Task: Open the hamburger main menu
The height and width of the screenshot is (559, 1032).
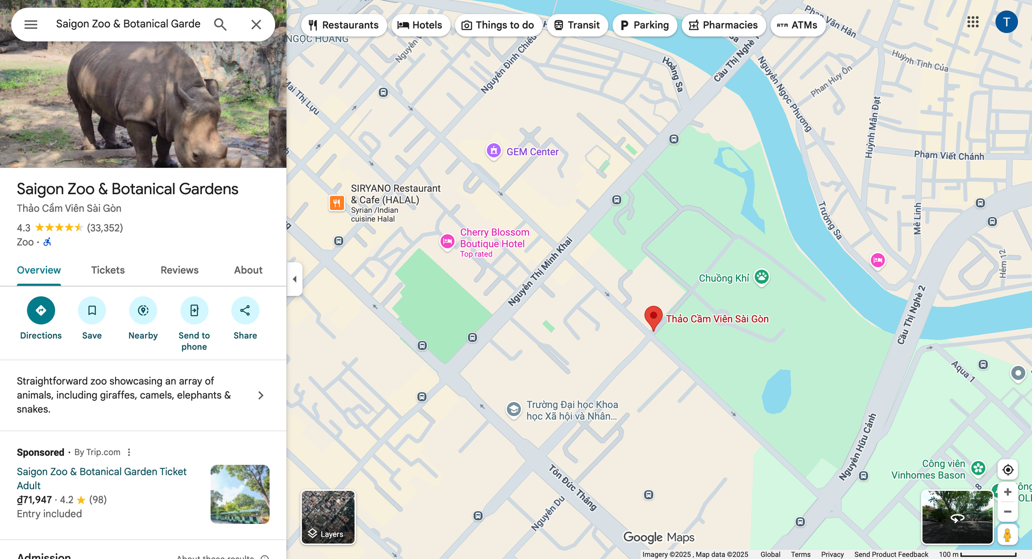Action: [31, 24]
